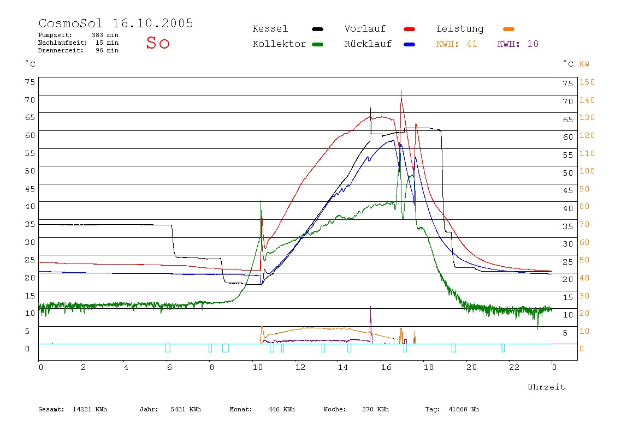Select the chart title 'CosmoSol 16.10.2005'

[116, 23]
